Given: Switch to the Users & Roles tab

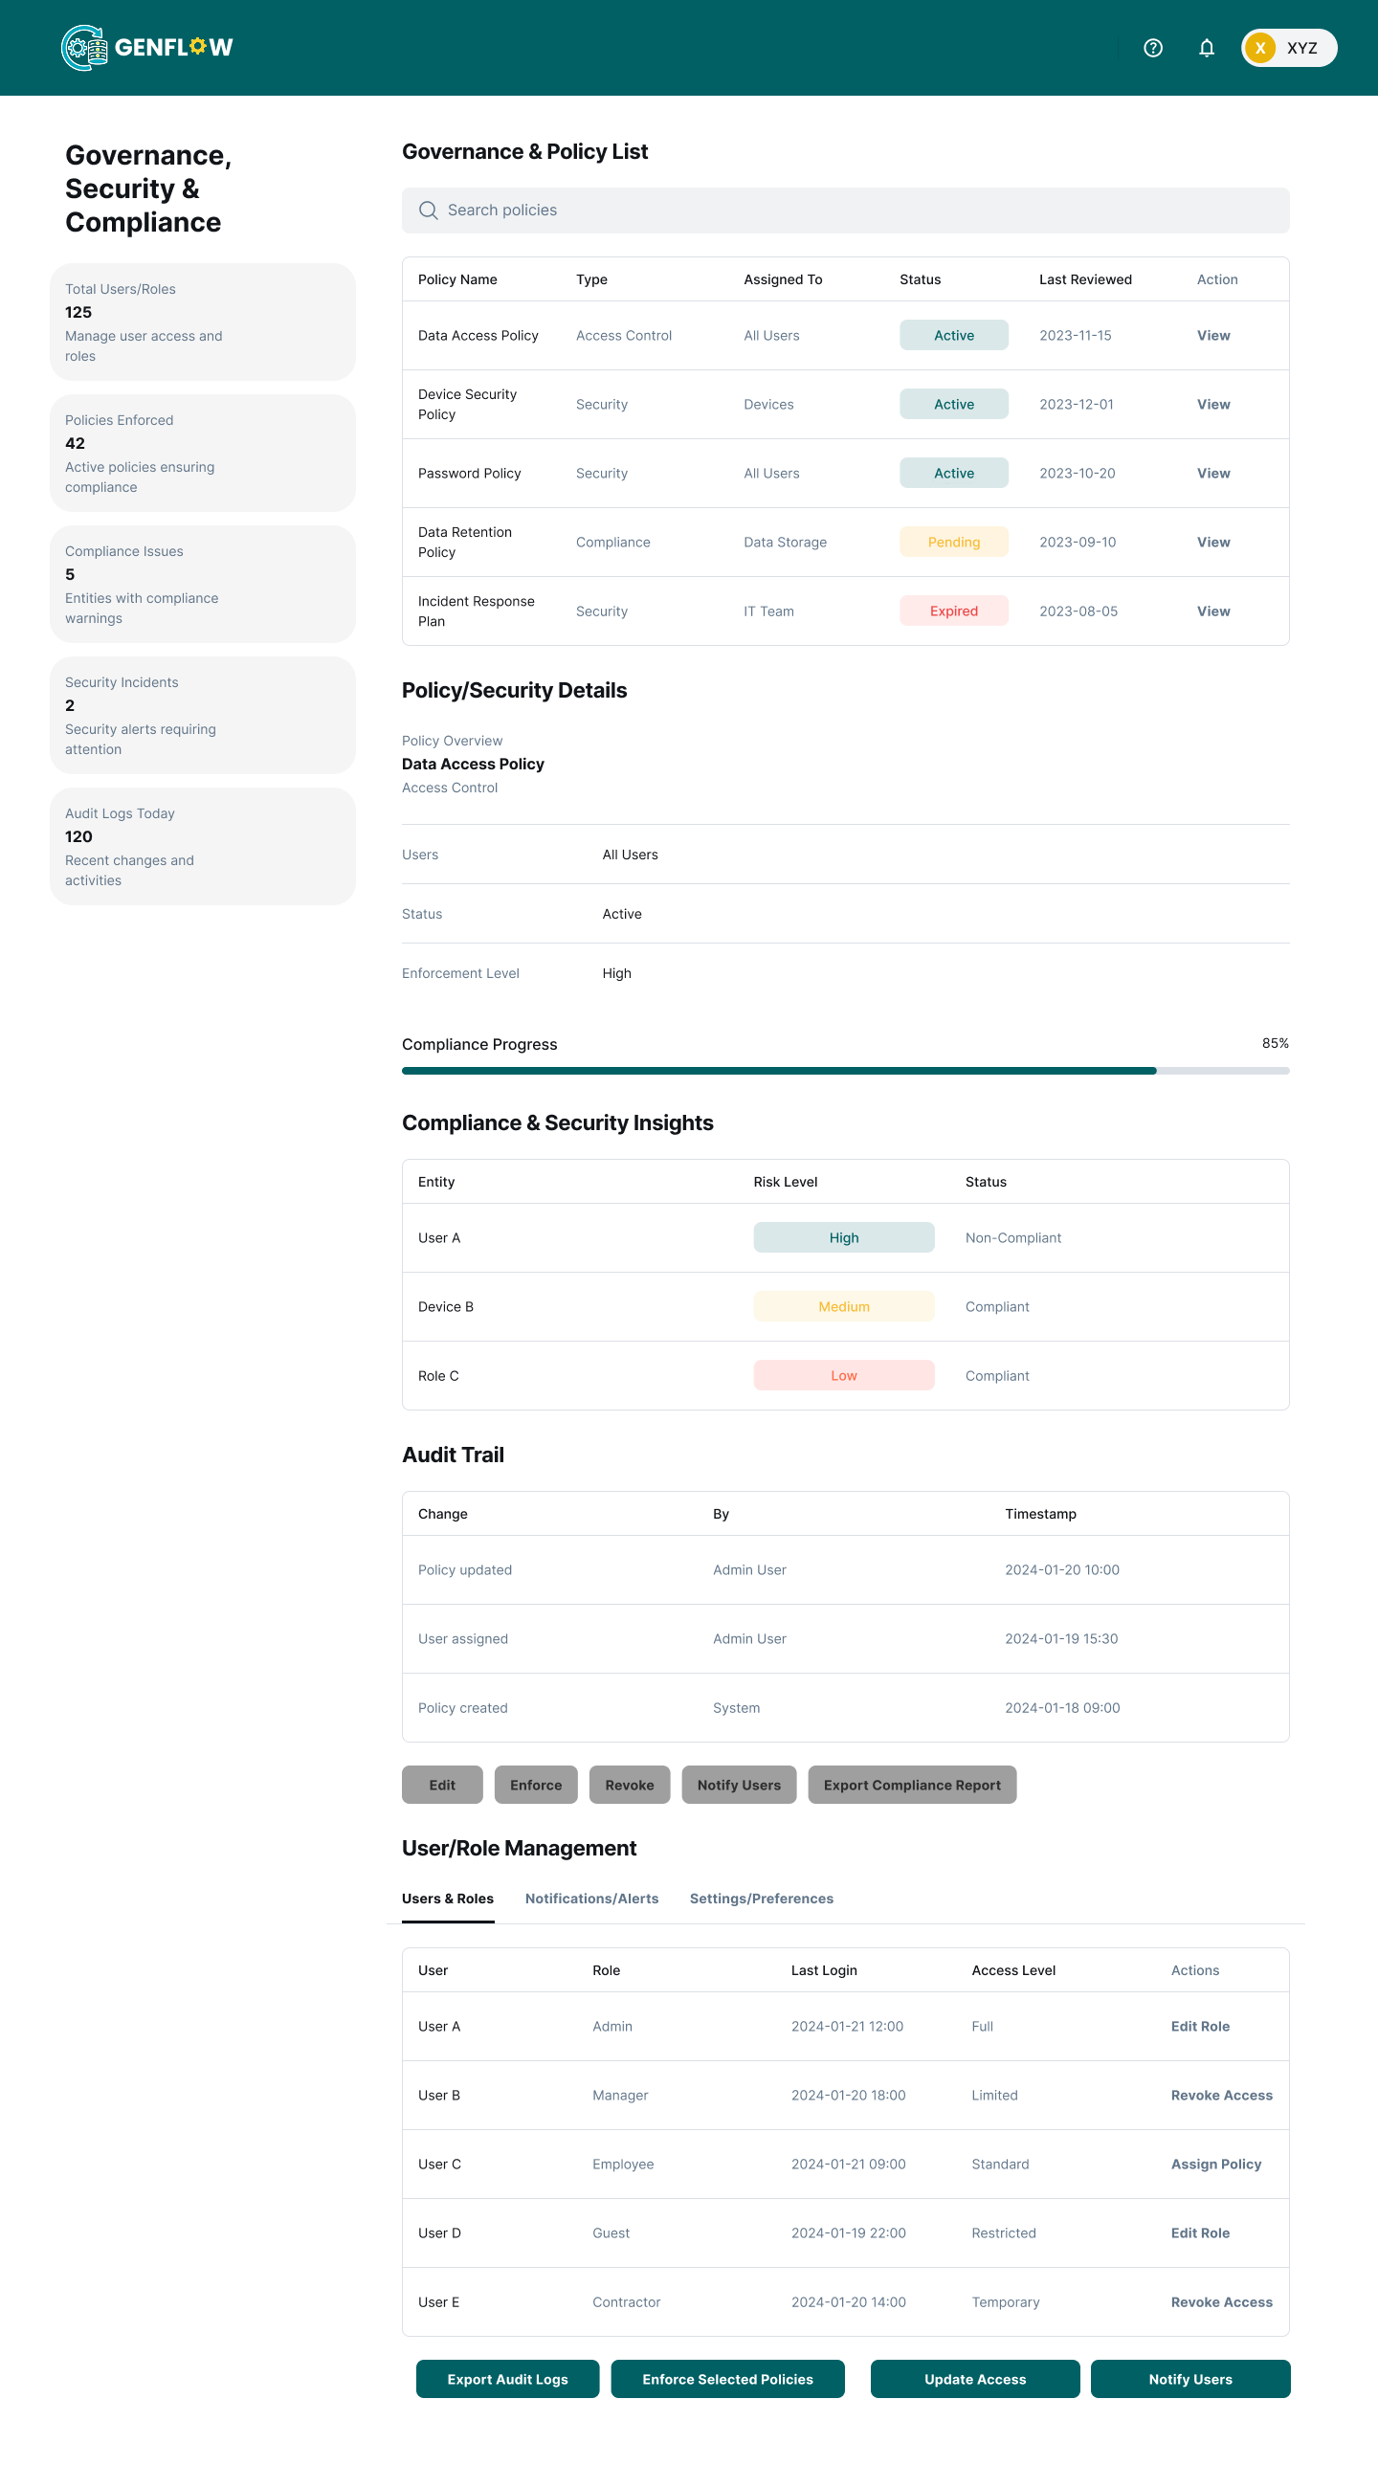Looking at the screenshot, I should coord(448,1899).
